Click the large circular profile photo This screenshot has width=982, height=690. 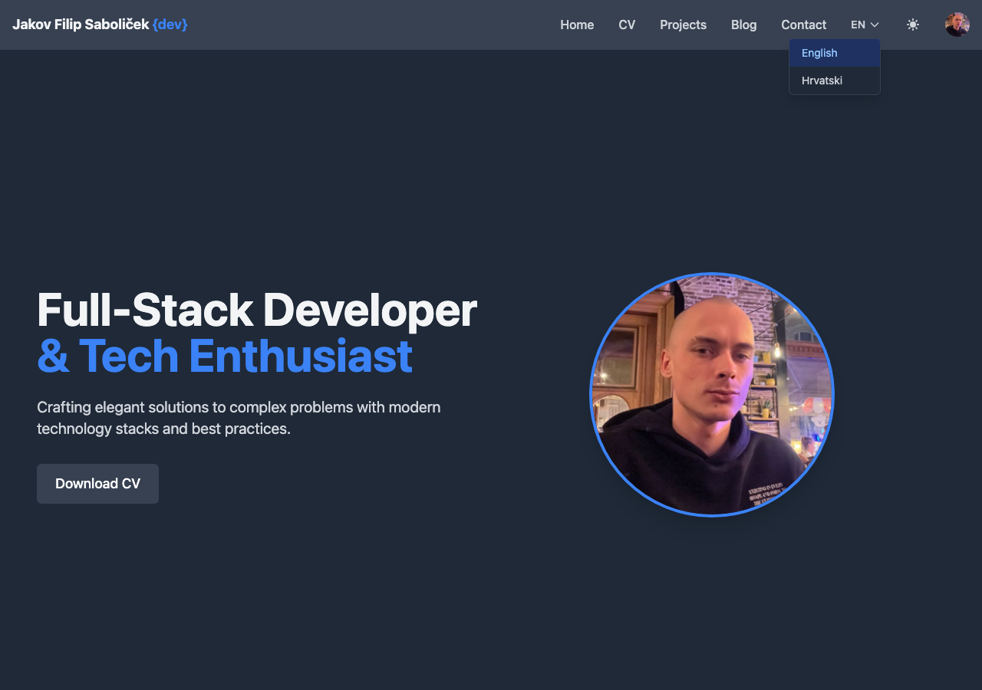[711, 395]
